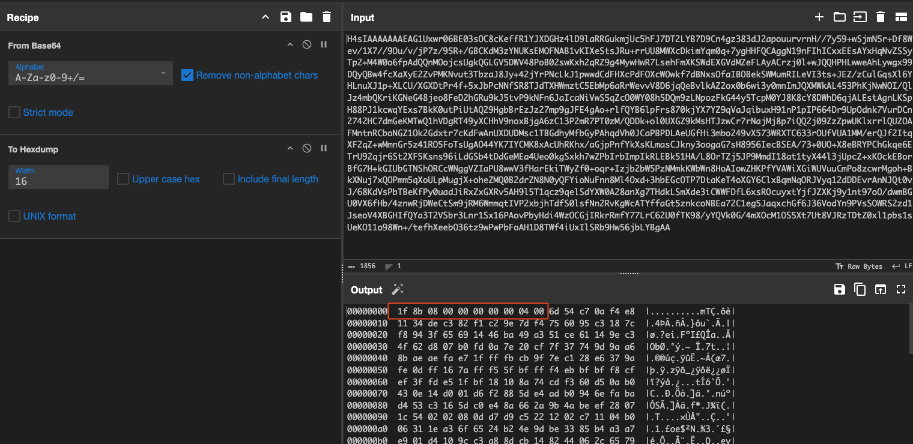Clear input and output with trash
This screenshot has width=913, height=444.
coord(881,17)
